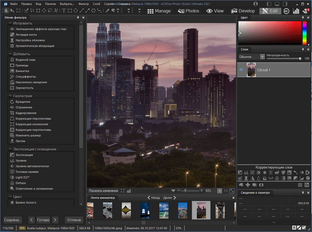
Task: Open the Red Eye Reduction filter
Action: coord(39,29)
